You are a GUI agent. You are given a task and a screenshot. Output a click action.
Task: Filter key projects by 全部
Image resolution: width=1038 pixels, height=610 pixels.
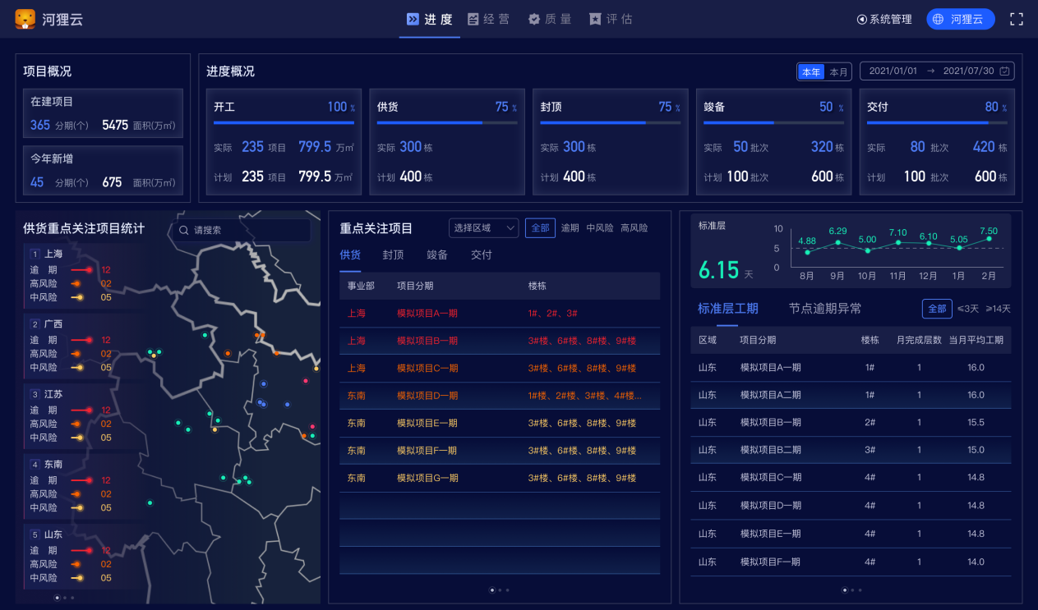[x=540, y=228]
